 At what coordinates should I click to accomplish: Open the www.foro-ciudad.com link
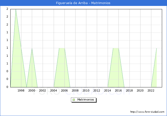point(147,112)
